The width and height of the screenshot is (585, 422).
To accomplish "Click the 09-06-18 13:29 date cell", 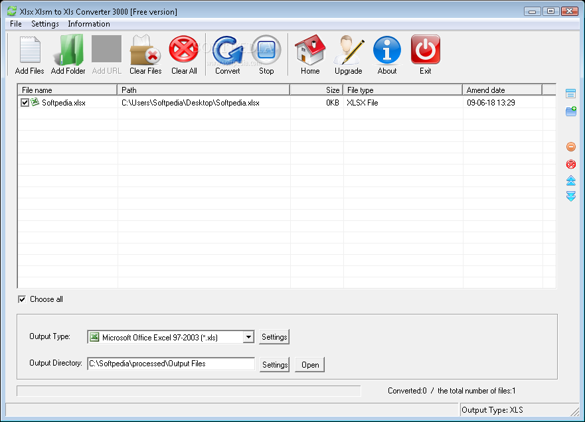I will 491,103.
